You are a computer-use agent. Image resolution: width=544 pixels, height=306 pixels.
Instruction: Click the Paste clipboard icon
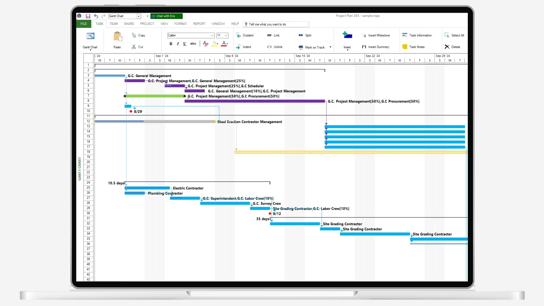[x=117, y=37]
